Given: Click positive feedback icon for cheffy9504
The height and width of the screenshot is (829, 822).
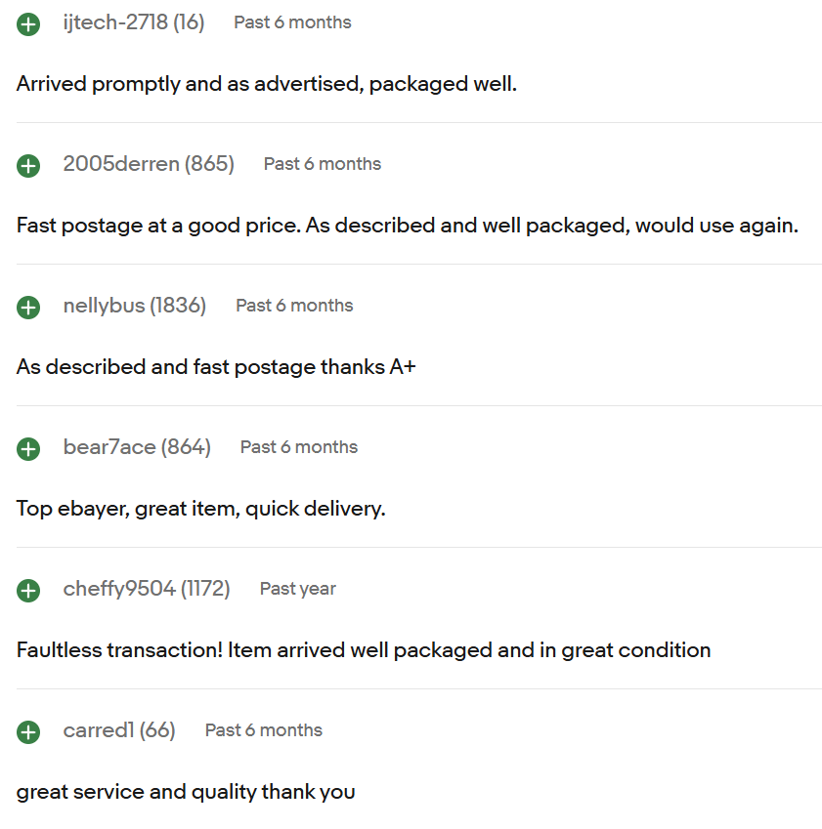Looking at the screenshot, I should [28, 591].
